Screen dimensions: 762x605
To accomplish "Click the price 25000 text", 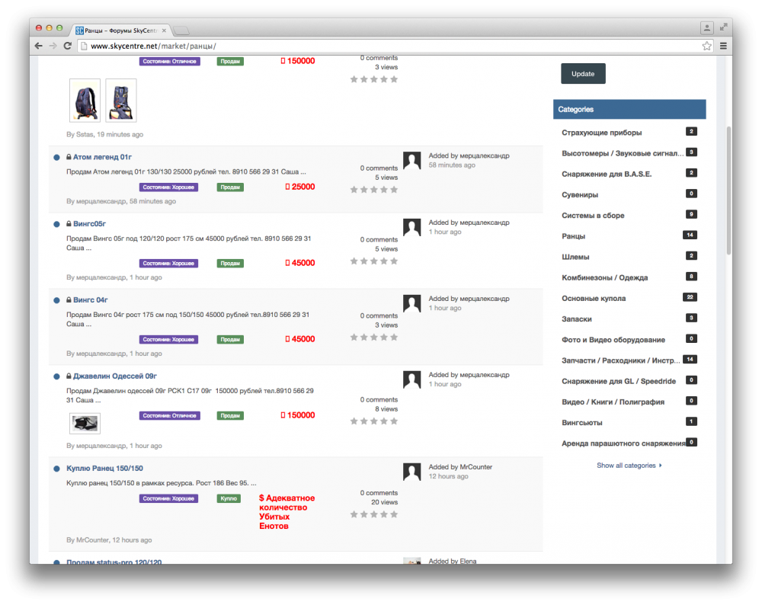I will pos(299,187).
